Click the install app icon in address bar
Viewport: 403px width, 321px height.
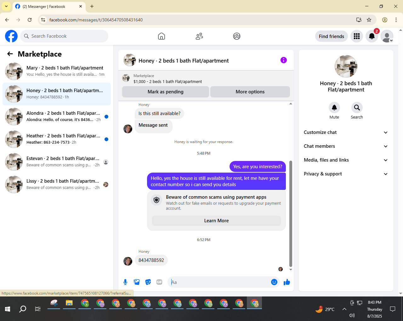click(359, 20)
